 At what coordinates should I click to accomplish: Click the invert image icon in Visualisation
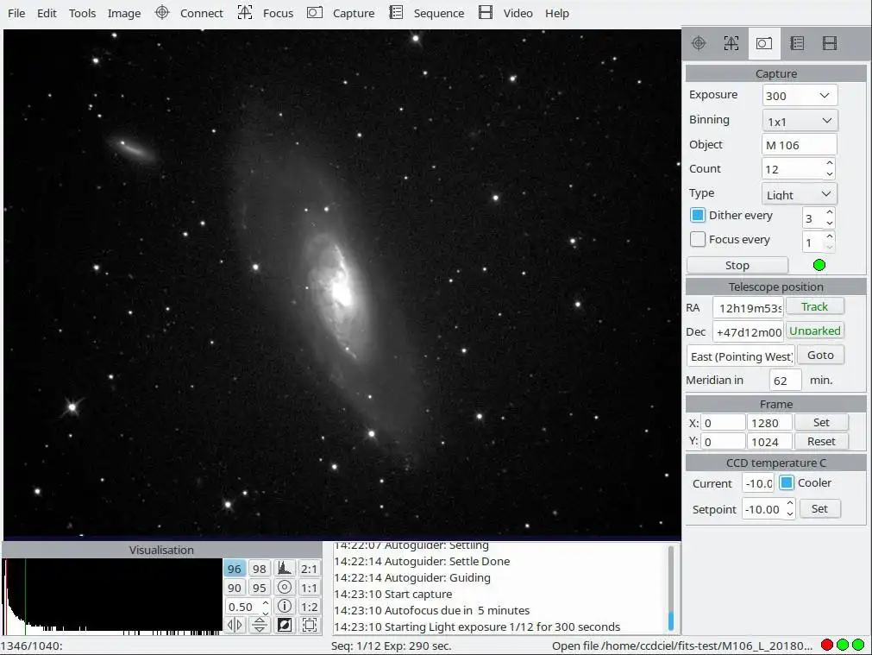coord(284,625)
